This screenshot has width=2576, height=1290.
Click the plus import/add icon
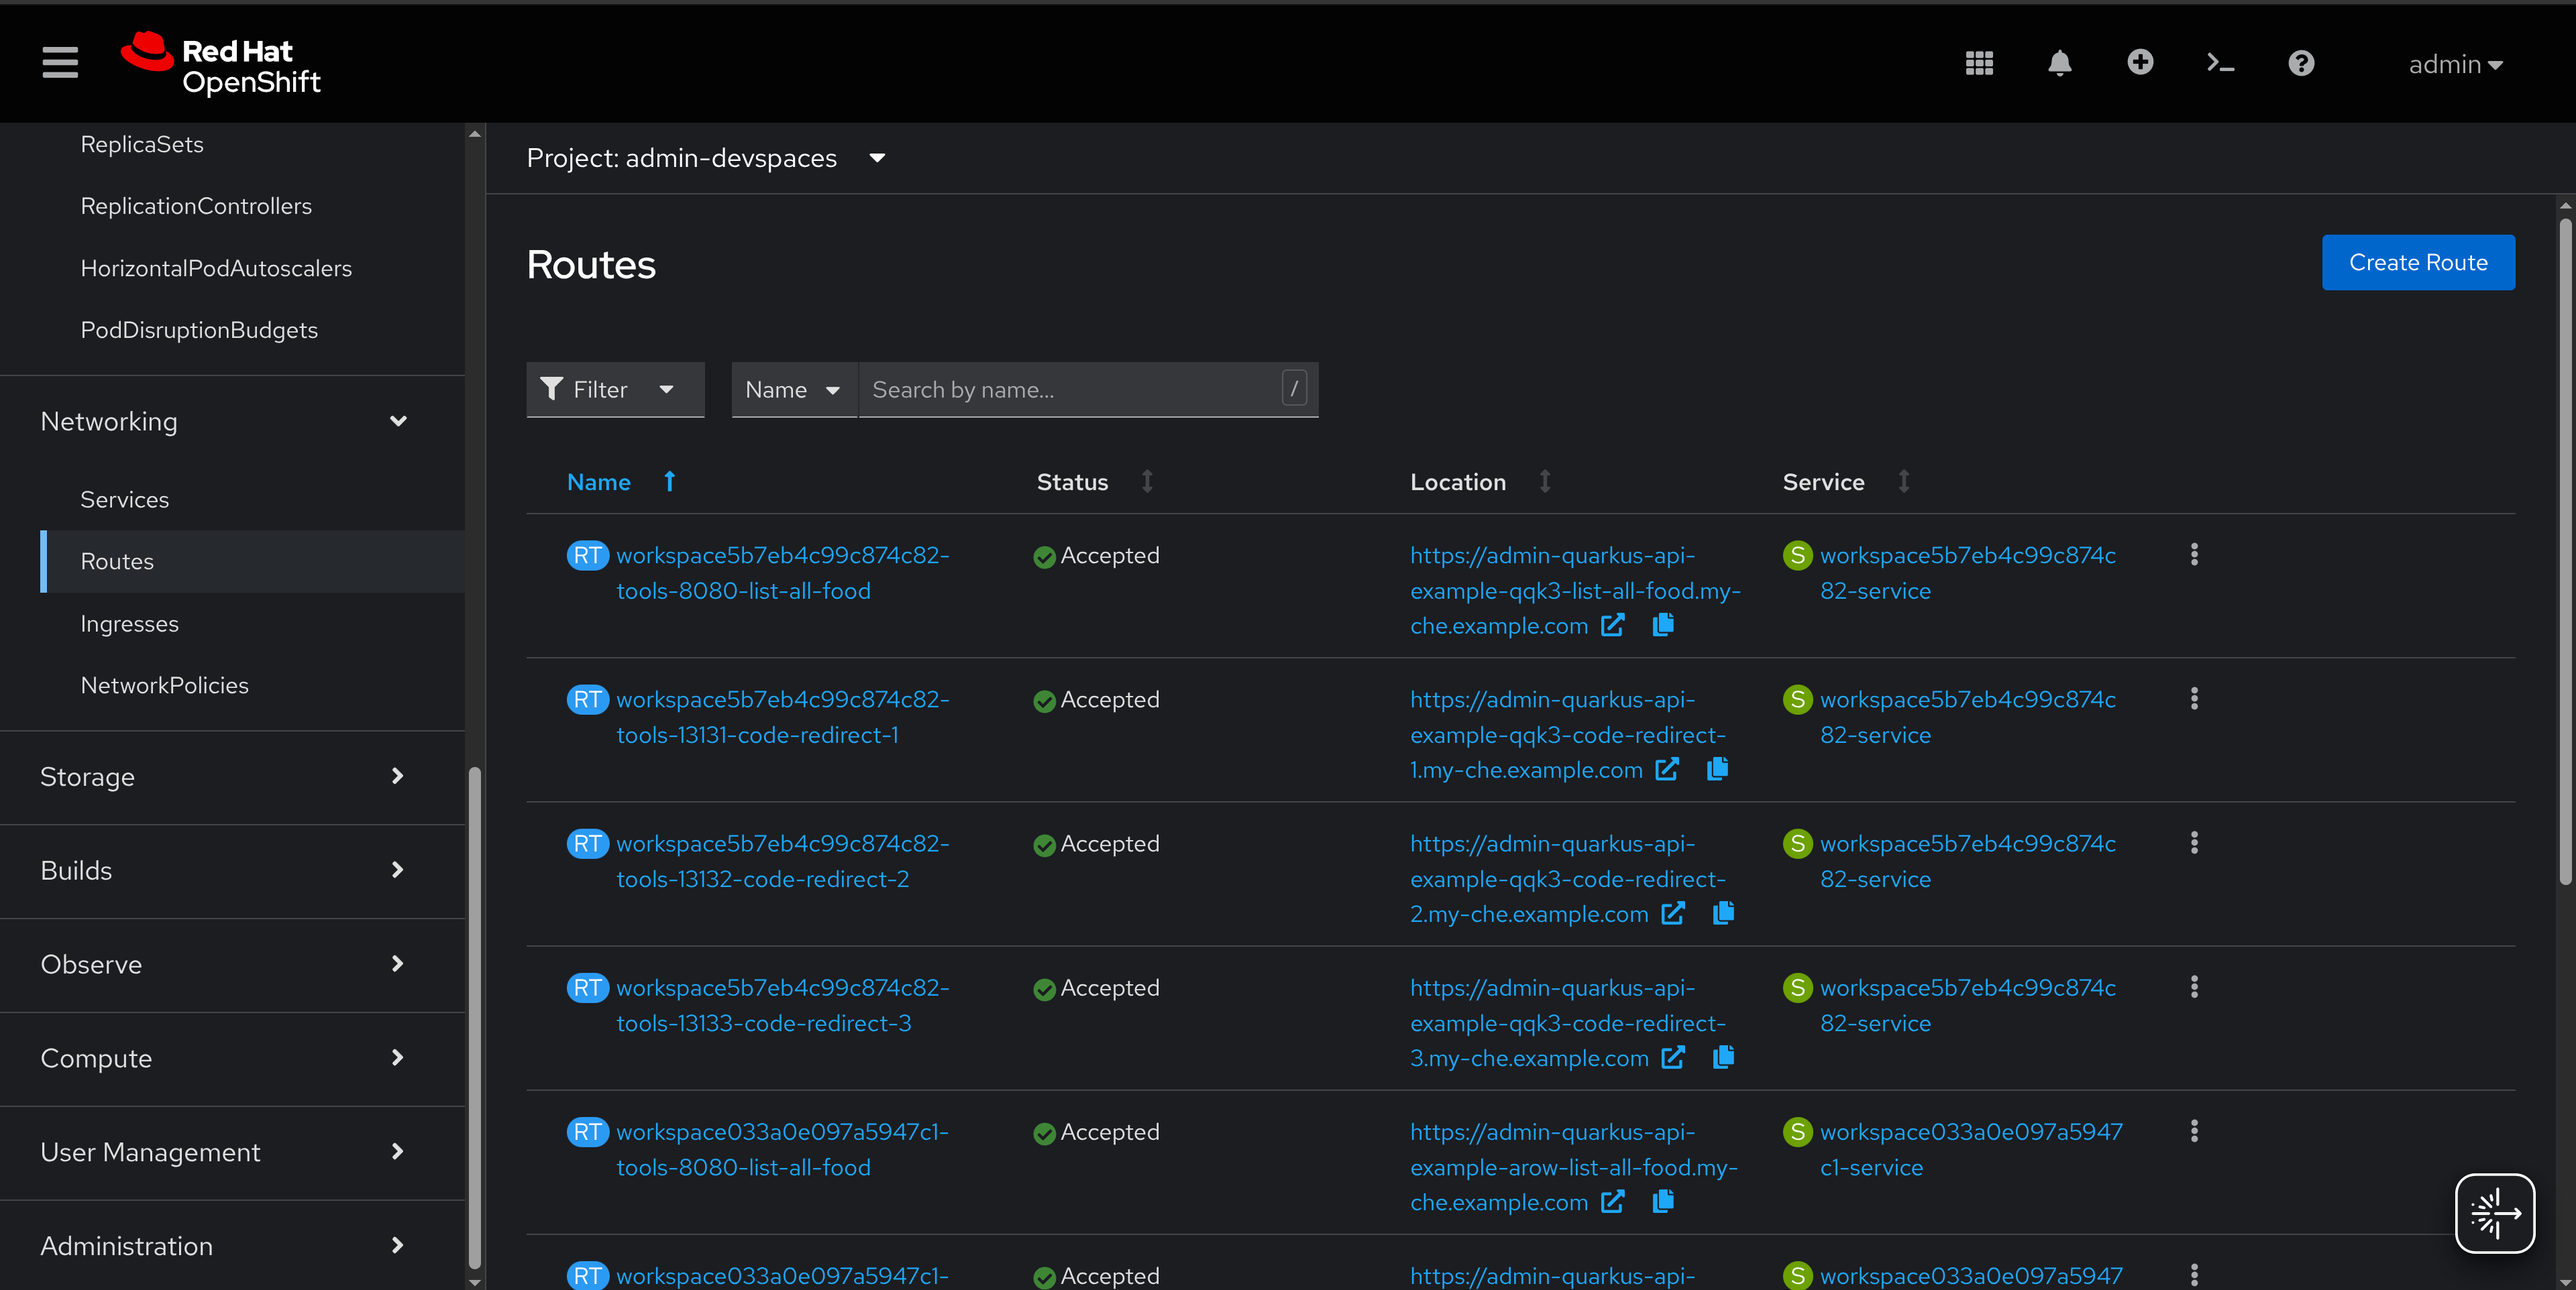pyautogui.click(x=2139, y=63)
